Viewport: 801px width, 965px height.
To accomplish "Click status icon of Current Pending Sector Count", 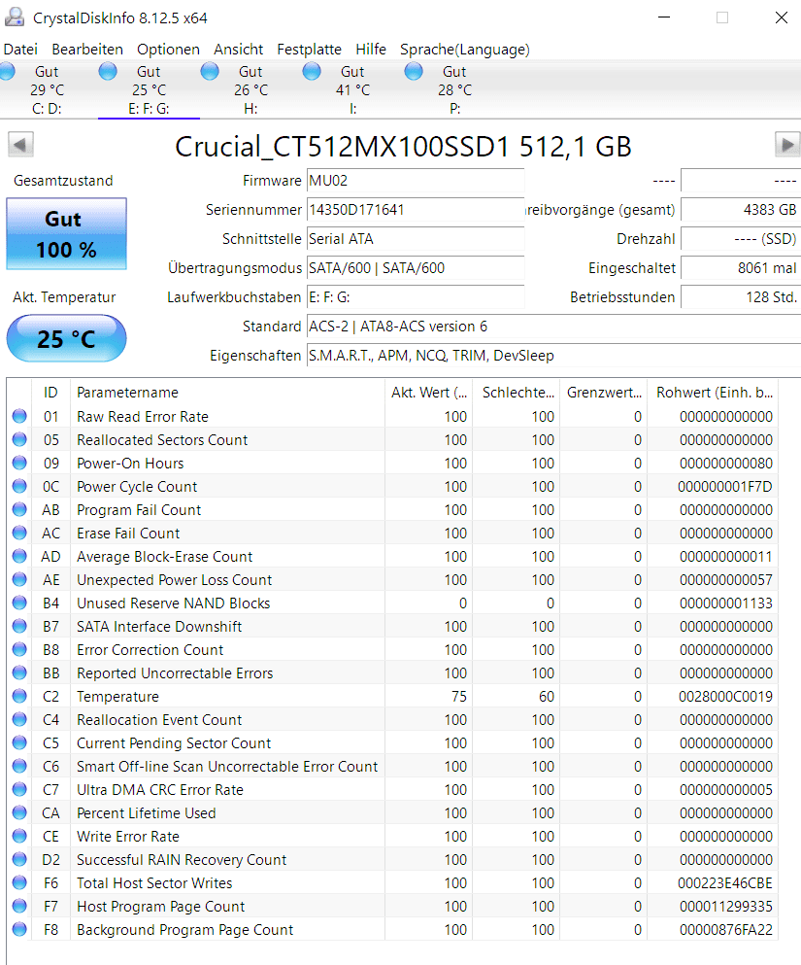I will point(19,742).
